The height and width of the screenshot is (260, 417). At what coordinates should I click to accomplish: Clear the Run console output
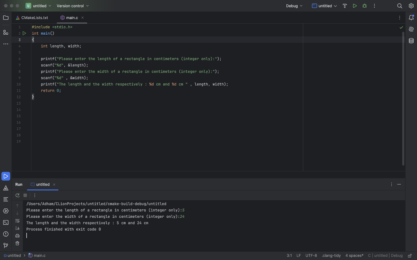[17, 243]
